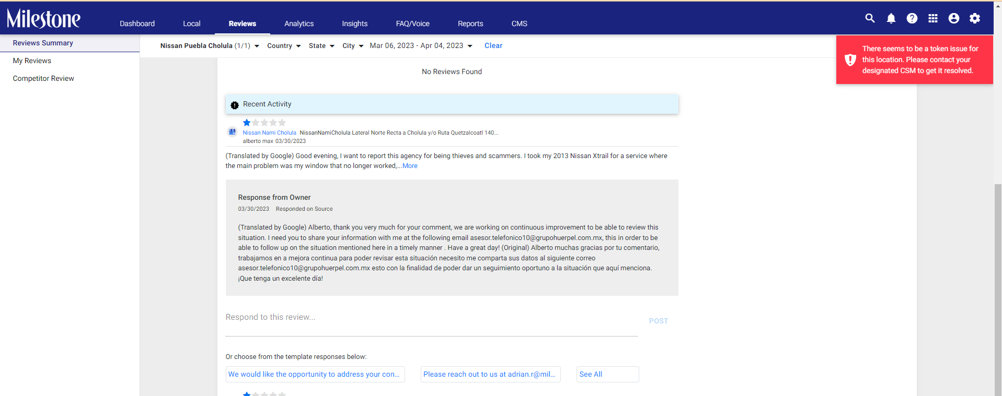Open Analytics tab
The height and width of the screenshot is (396, 1002).
[x=299, y=23]
